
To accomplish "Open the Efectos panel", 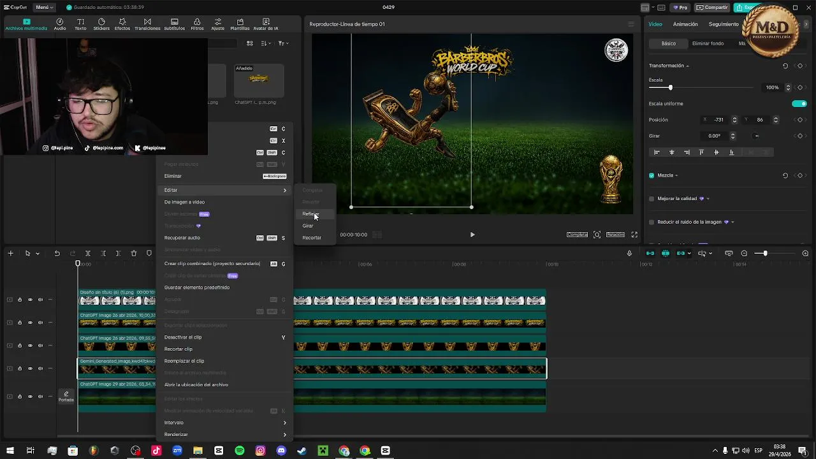I will pos(122,24).
